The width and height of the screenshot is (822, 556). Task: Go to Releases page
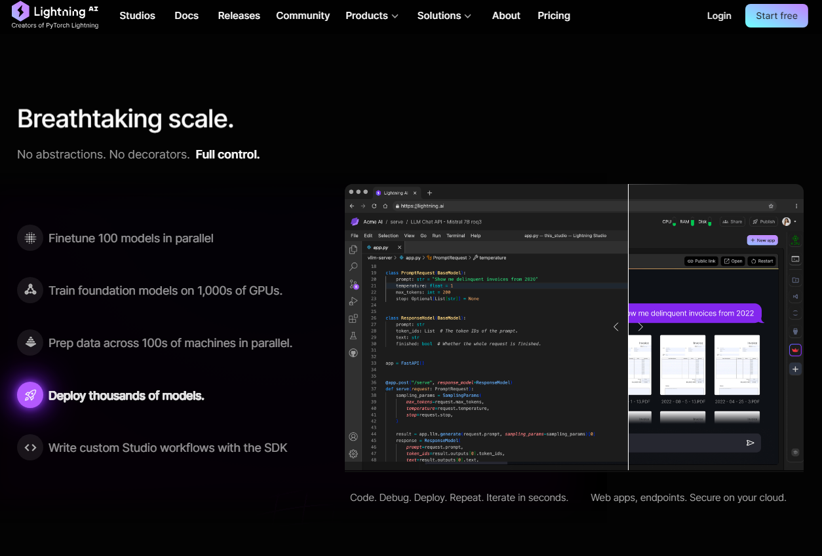point(239,16)
